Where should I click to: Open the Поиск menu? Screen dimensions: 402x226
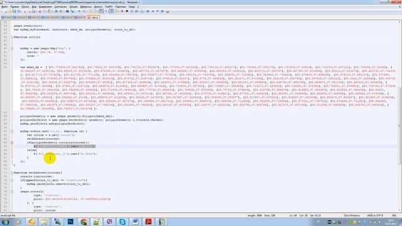pyautogui.click(x=25, y=7)
